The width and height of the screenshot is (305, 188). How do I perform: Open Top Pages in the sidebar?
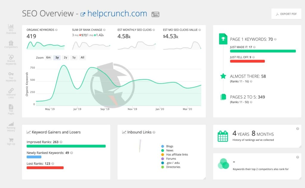(11, 110)
